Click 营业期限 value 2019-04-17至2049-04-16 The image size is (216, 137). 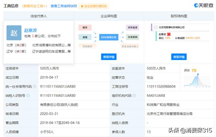(60, 123)
